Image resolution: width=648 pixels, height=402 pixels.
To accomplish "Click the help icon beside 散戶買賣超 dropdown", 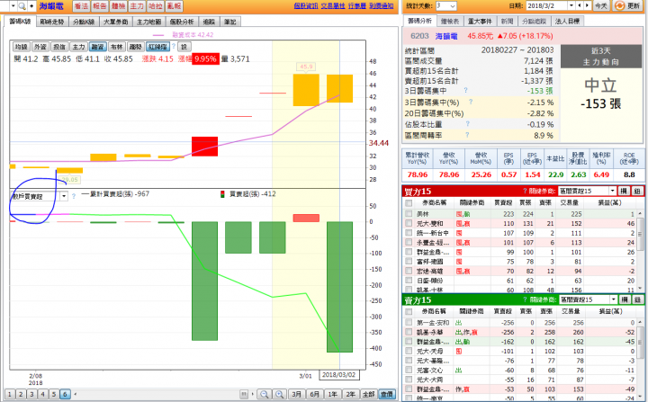I will point(74,196).
